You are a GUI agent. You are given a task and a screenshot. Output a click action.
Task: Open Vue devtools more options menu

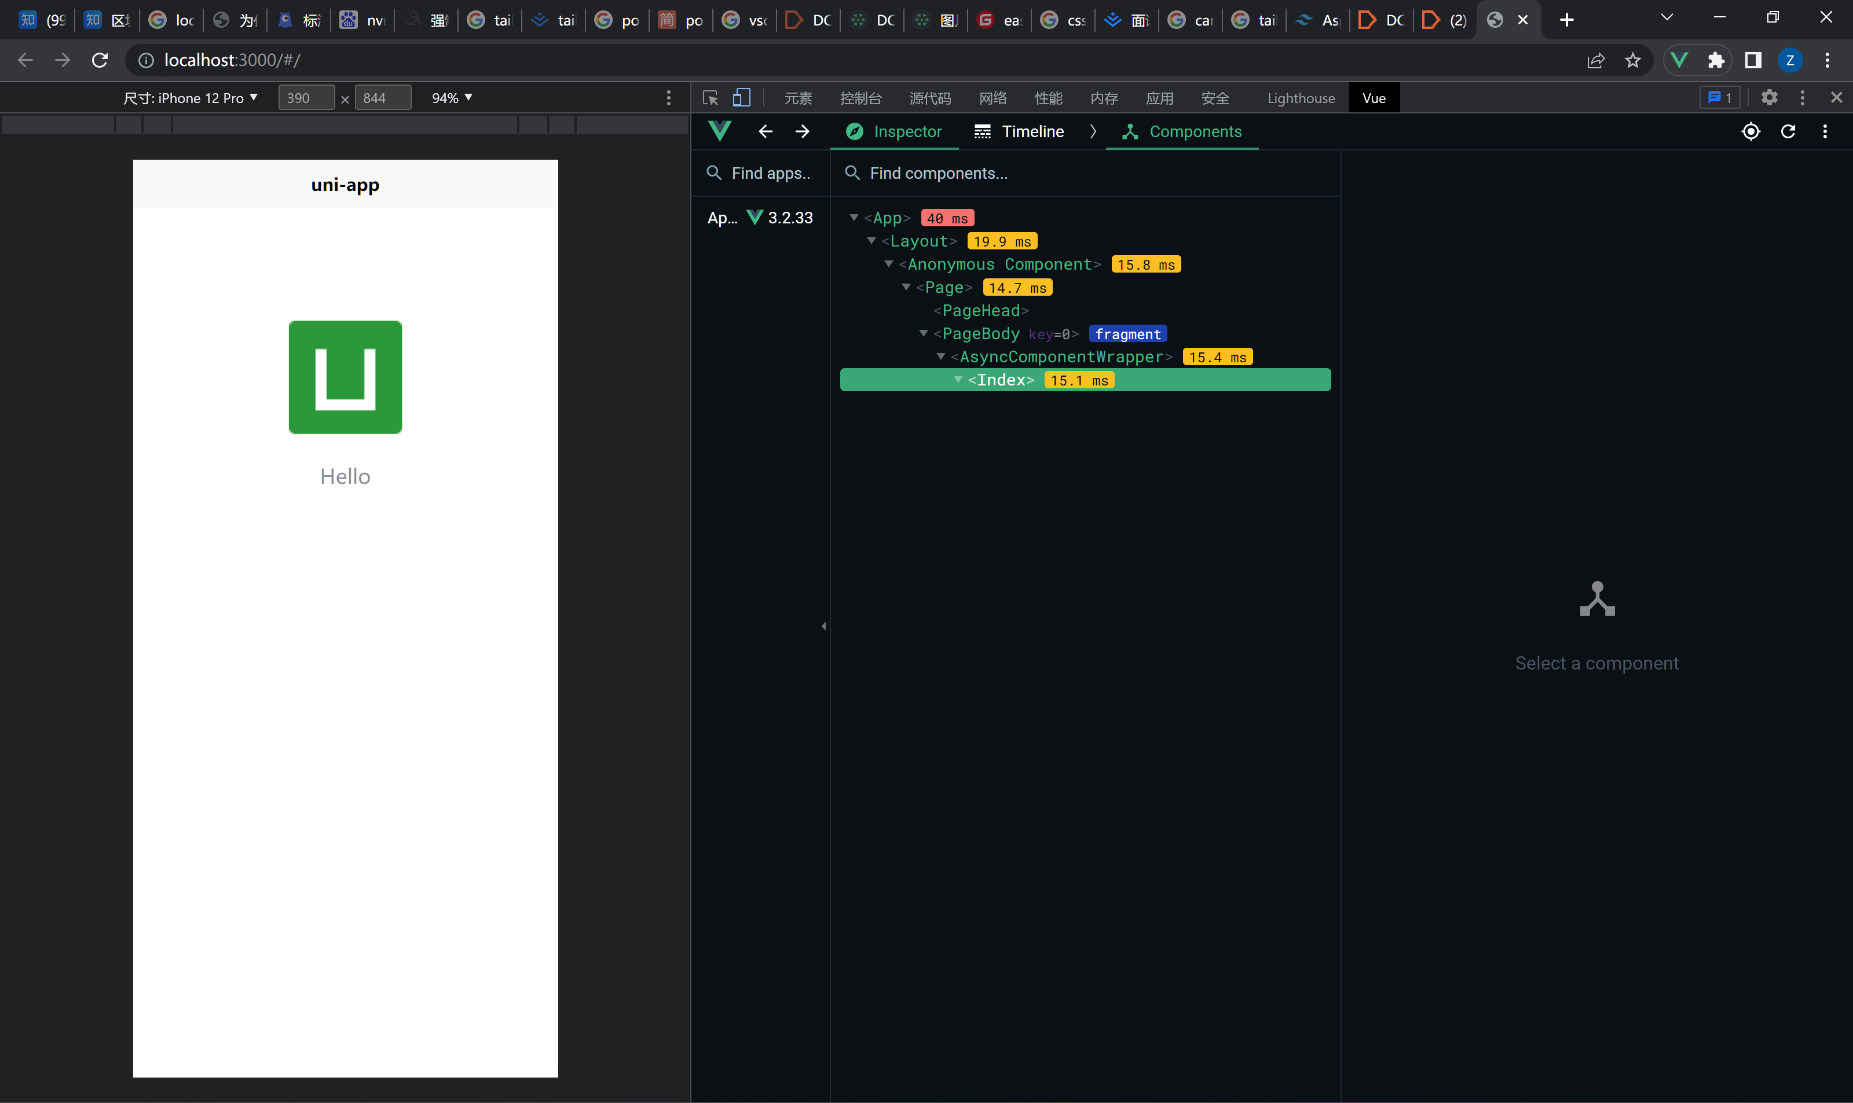click(1825, 131)
